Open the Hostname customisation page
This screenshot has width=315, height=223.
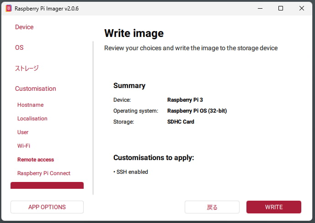coord(31,105)
